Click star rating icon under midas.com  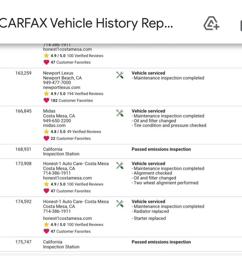coord(46,132)
